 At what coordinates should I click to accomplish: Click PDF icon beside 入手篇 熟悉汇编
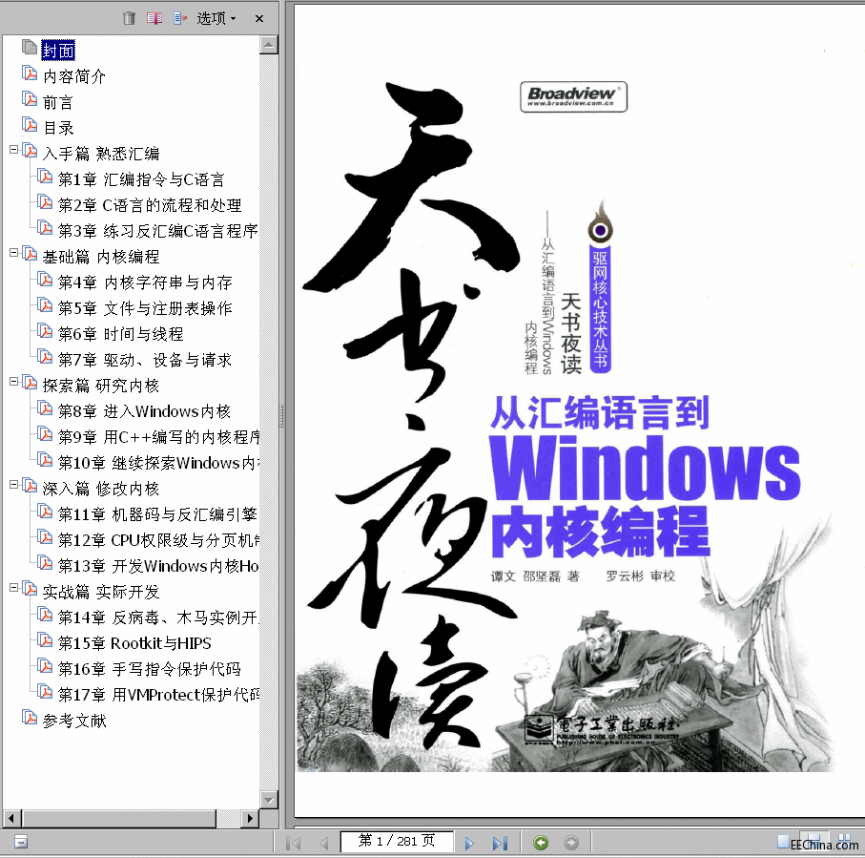click(30, 151)
